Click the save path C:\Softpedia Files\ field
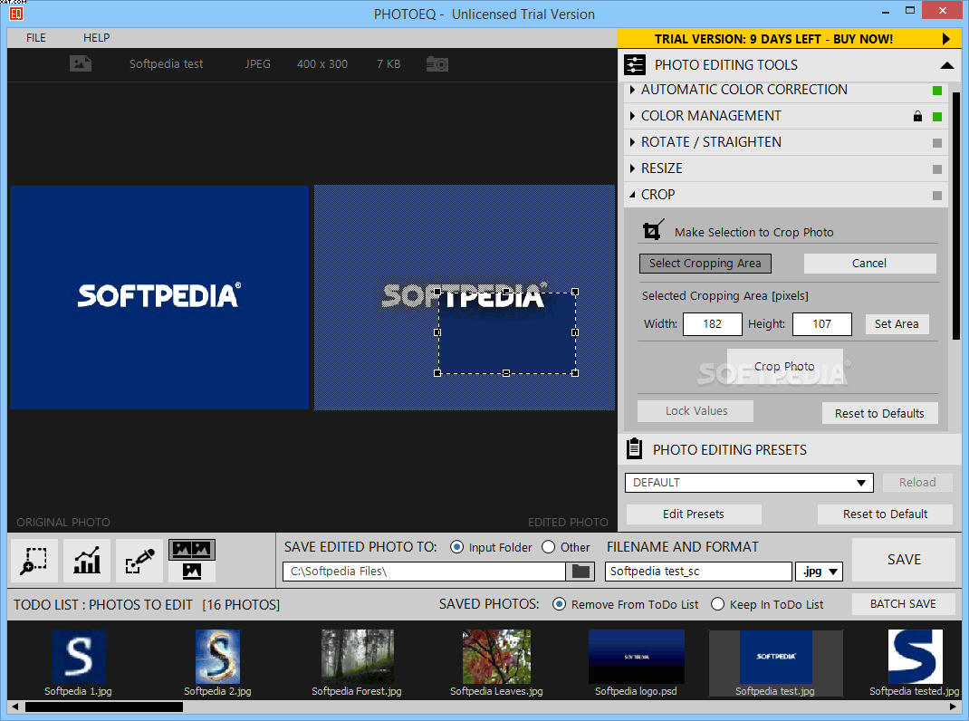The width and height of the screenshot is (969, 721). point(424,572)
